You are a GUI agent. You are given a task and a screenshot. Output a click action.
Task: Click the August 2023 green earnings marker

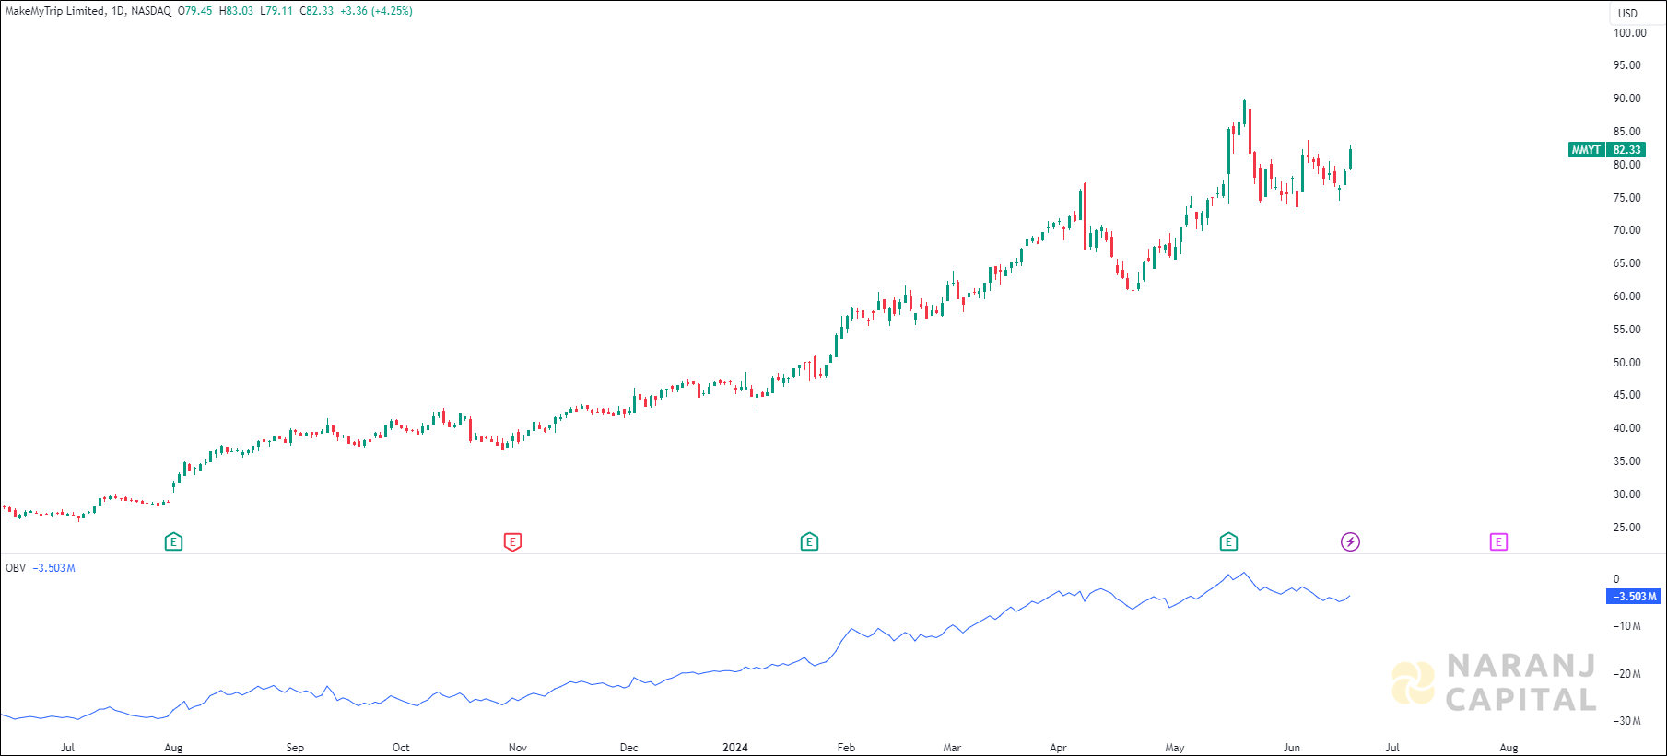(x=173, y=541)
